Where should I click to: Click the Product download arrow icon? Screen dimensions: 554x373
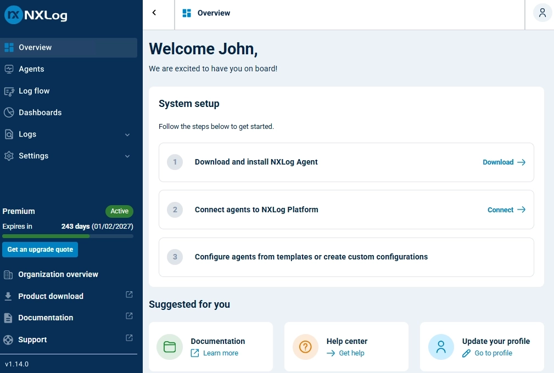(8, 296)
